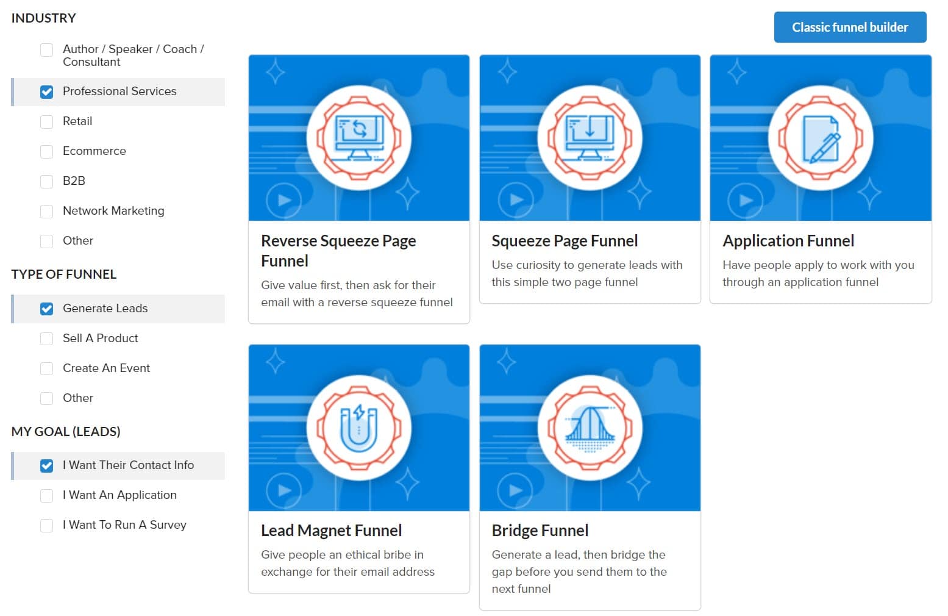The height and width of the screenshot is (616, 948).
Task: Click play icon on Reverse Squeeze Page card
Action: pyautogui.click(x=284, y=199)
